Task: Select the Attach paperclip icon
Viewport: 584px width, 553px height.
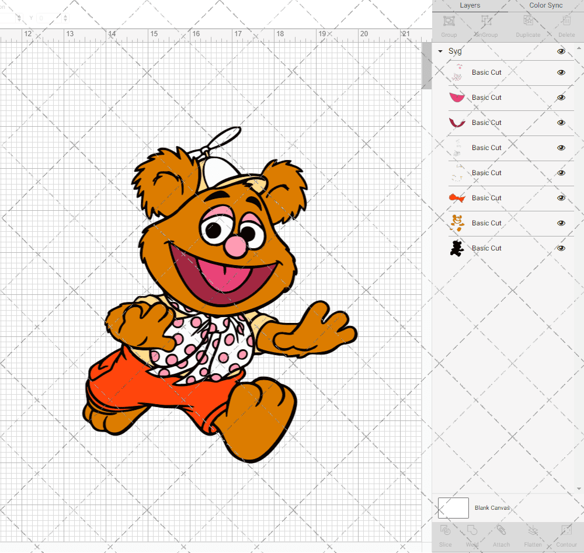Action: coord(501,530)
